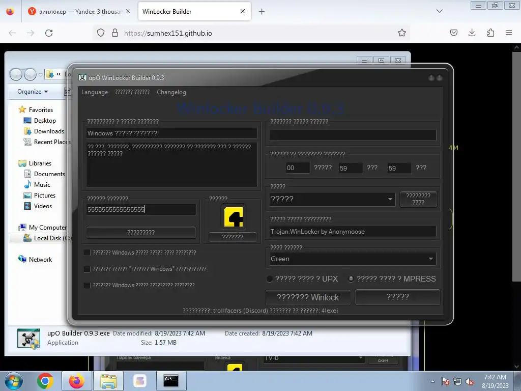Open Videos library in Explorer
Image resolution: width=521 pixels, height=391 pixels.
(43, 206)
